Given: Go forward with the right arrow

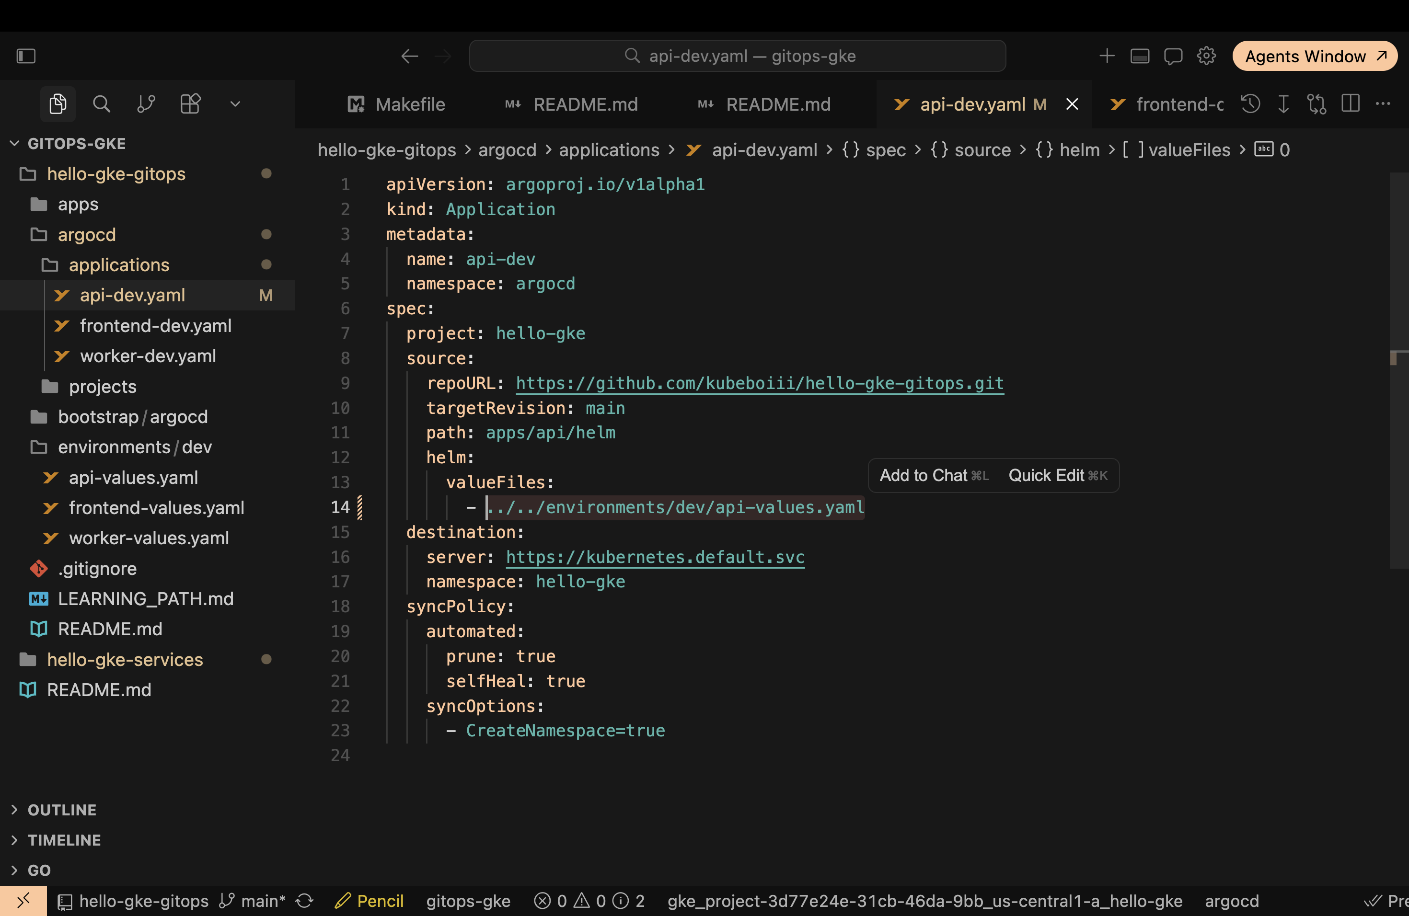Looking at the screenshot, I should coord(443,56).
